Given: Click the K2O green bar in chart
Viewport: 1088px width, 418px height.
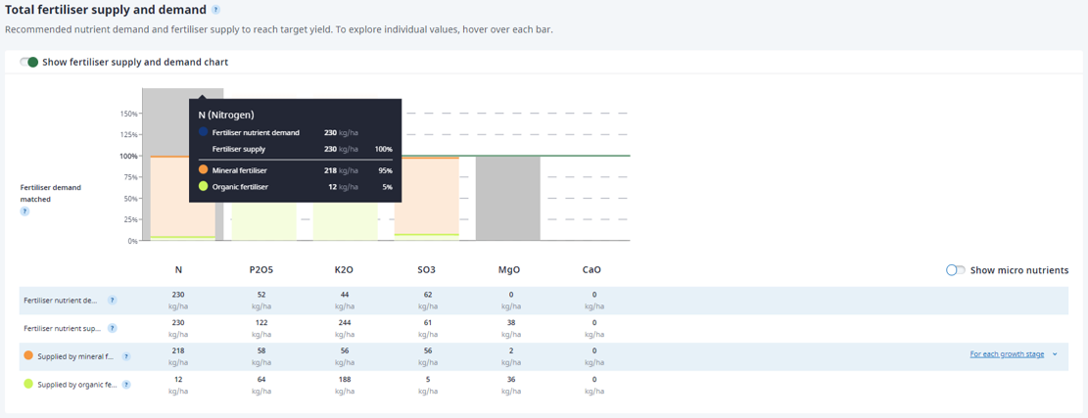Looking at the screenshot, I should (x=346, y=222).
